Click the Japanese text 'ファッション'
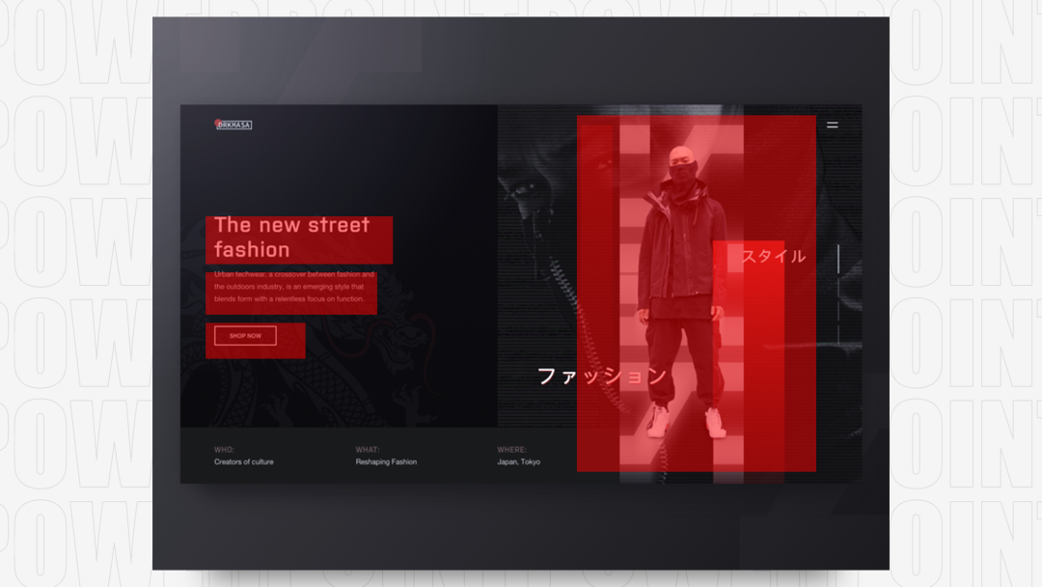Screen dimensions: 1042x587 (x=601, y=376)
